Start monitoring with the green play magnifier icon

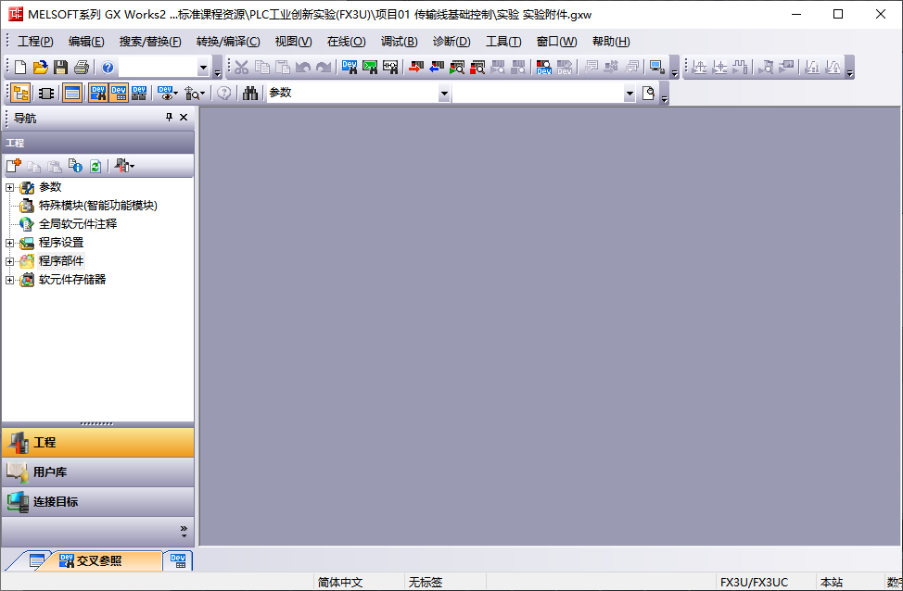[457, 68]
